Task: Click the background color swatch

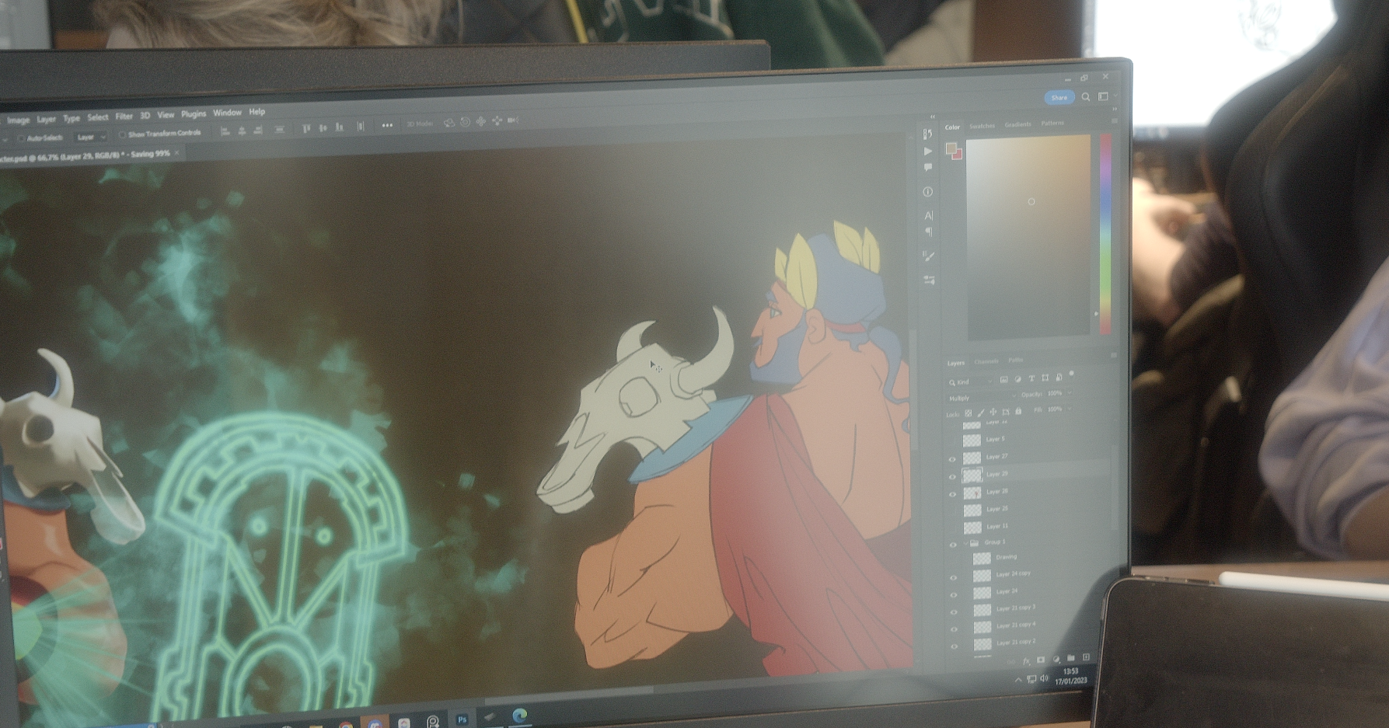Action: tap(958, 155)
